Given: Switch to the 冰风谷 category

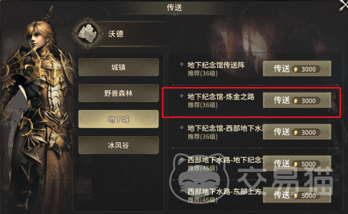Looking at the screenshot, I should click(x=118, y=145).
